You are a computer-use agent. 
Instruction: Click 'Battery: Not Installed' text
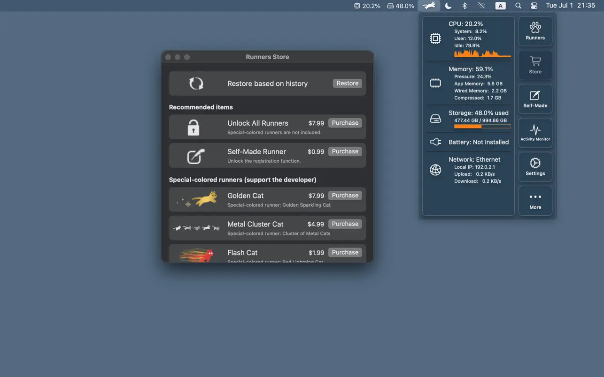pyautogui.click(x=479, y=142)
